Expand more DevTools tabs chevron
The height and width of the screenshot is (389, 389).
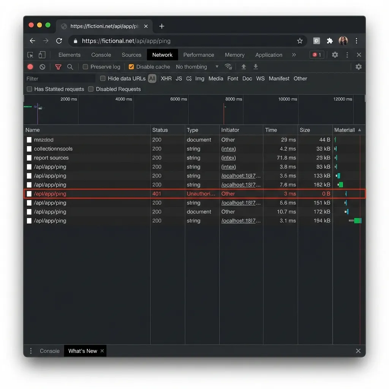coord(294,55)
